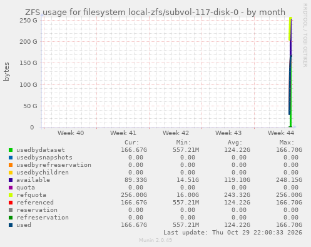
Task: Click the '100 G' y-axis label
Action: coord(28,85)
